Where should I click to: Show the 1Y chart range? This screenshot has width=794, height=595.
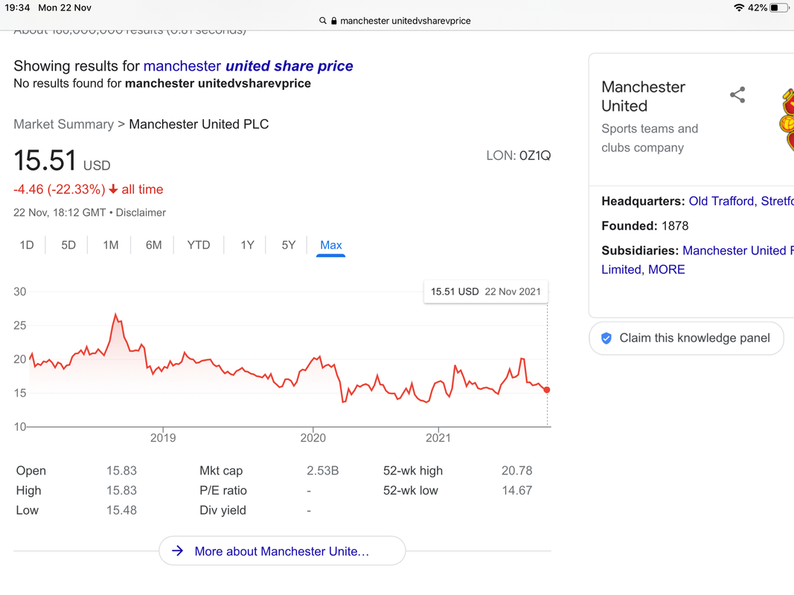[x=247, y=245]
